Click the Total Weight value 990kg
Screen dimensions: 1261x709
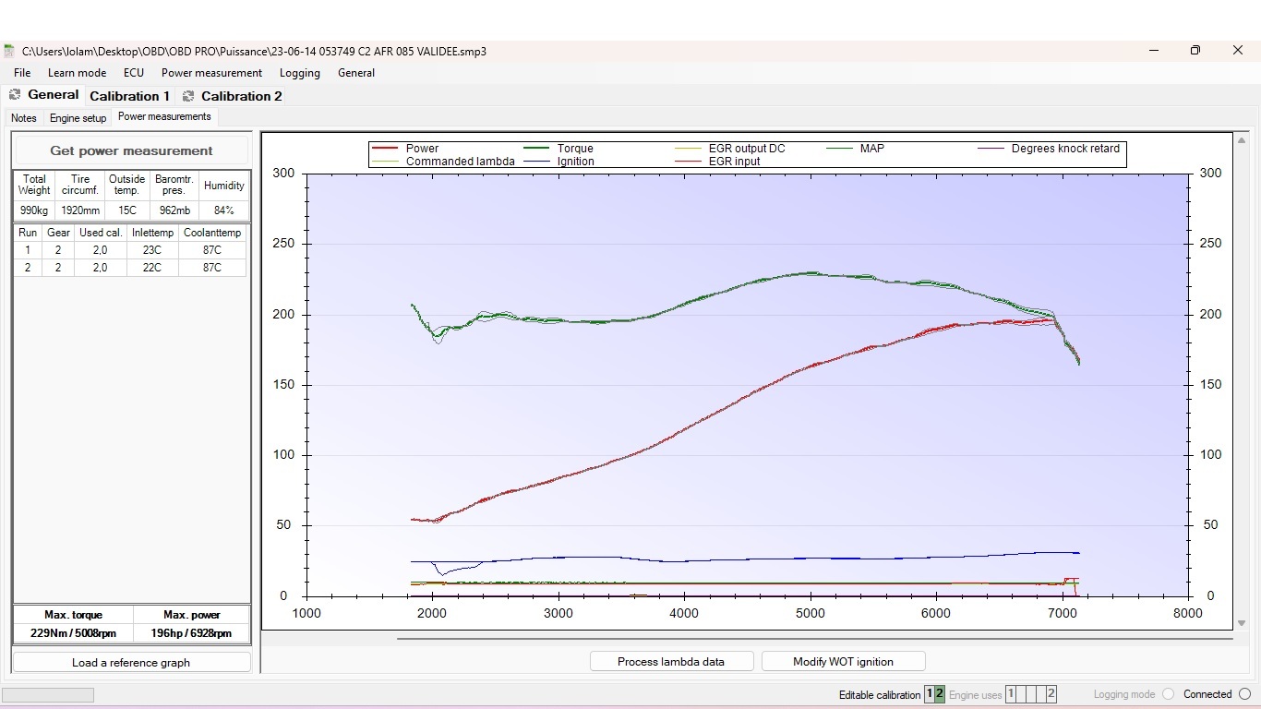(x=34, y=210)
